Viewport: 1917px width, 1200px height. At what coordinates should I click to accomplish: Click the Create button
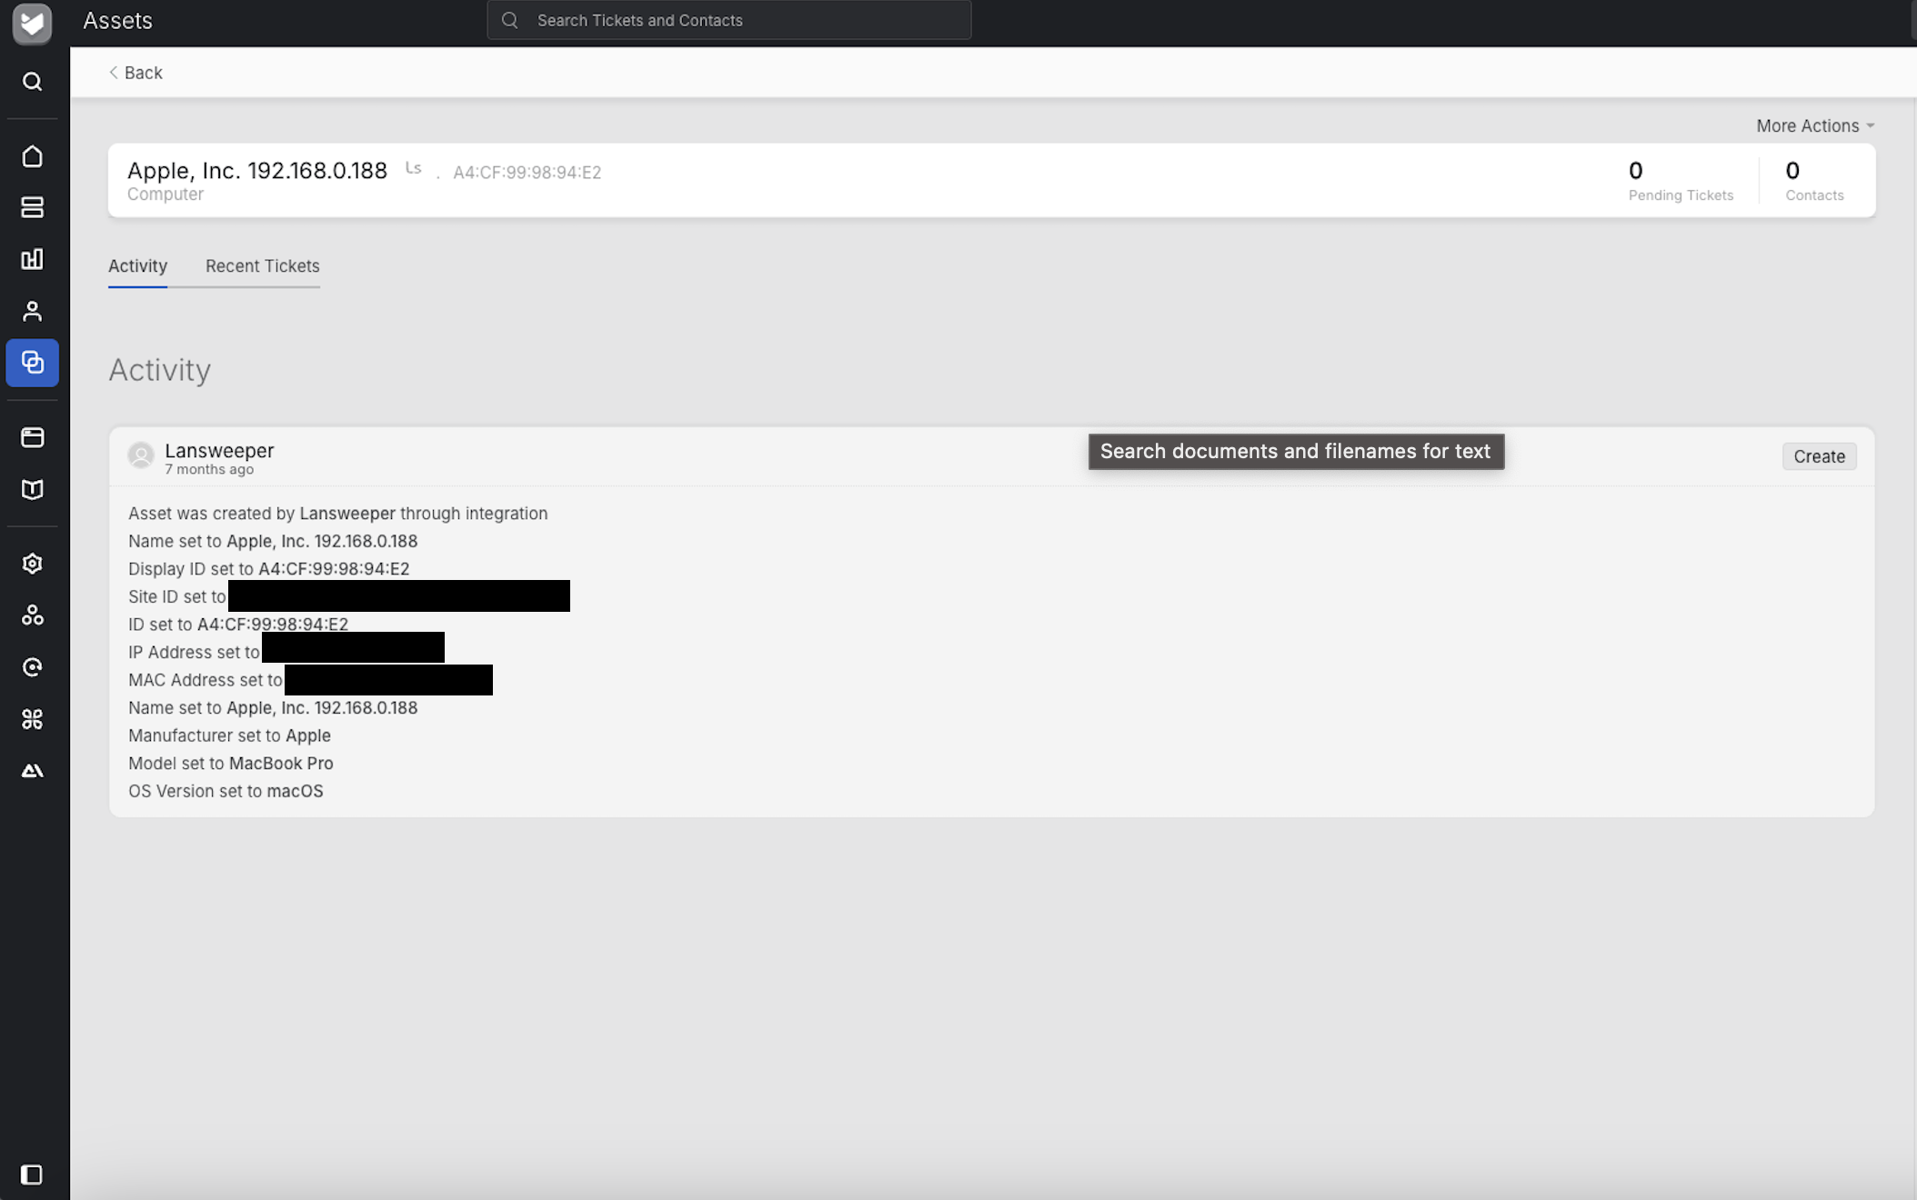click(1819, 456)
